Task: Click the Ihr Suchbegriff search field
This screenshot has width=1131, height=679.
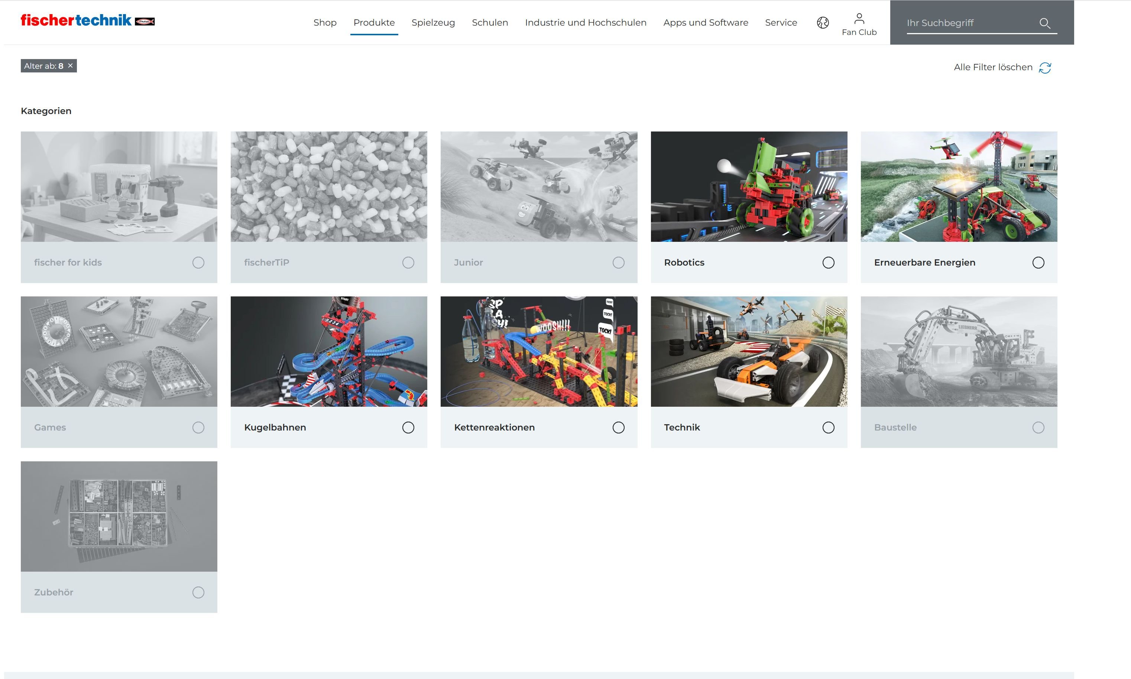Action: [x=970, y=23]
